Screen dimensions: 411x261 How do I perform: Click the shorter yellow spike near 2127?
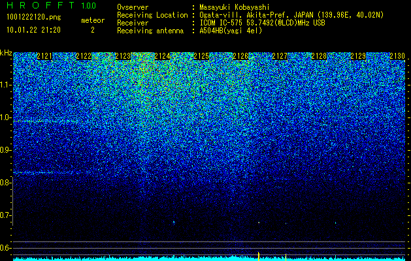286,257
